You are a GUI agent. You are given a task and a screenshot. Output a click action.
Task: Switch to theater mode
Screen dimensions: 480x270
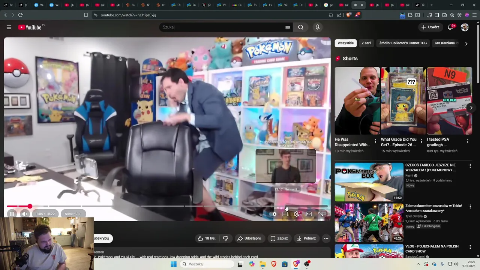click(309, 214)
